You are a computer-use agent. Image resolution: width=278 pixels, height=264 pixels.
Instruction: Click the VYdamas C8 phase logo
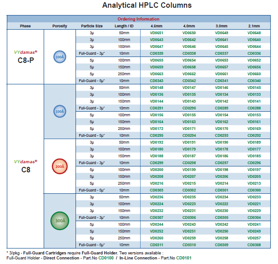coord(26,166)
